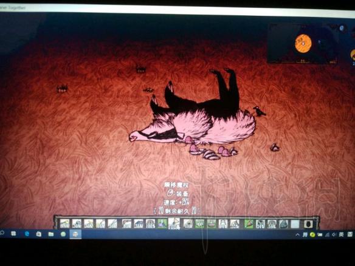Open Task View button on the taskbar
The image size is (355, 266).
click(13, 234)
